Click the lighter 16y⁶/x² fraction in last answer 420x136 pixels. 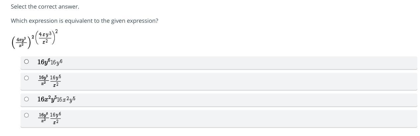tap(56, 118)
